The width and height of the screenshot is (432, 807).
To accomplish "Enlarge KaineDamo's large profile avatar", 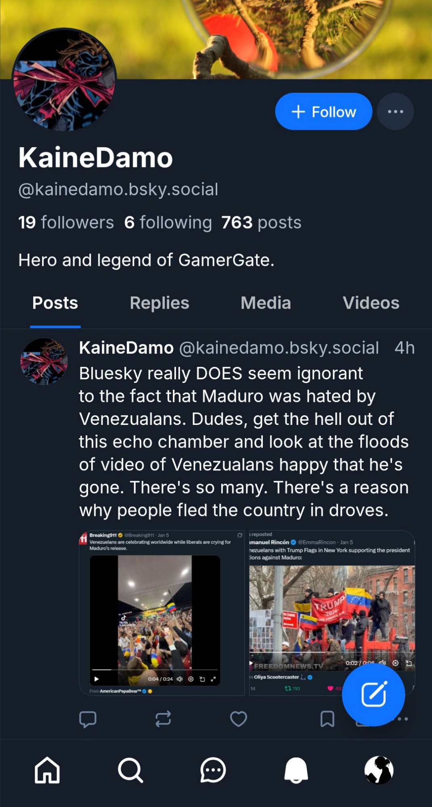I will [64, 80].
